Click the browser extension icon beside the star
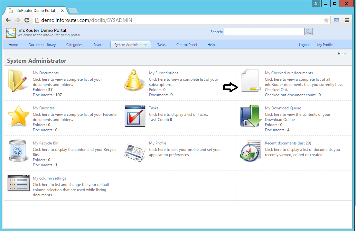The height and width of the screenshot is (231, 356). (x=336, y=20)
